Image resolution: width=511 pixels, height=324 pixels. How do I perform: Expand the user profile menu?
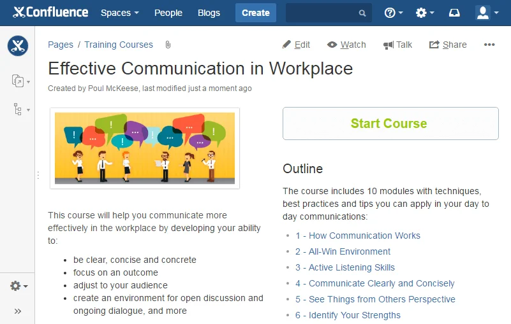[487, 13]
